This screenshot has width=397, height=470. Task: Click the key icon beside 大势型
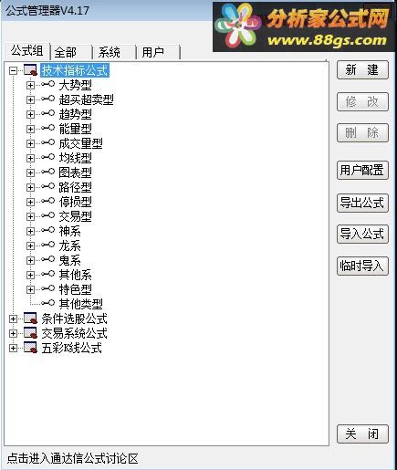click(48, 84)
